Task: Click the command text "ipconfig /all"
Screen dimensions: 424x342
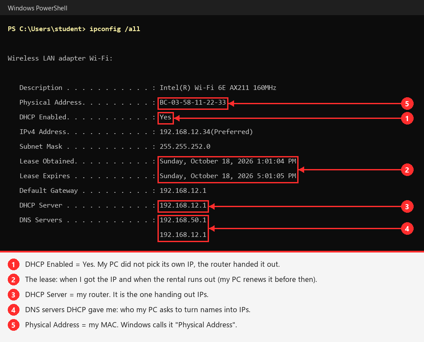Action: pos(115,29)
